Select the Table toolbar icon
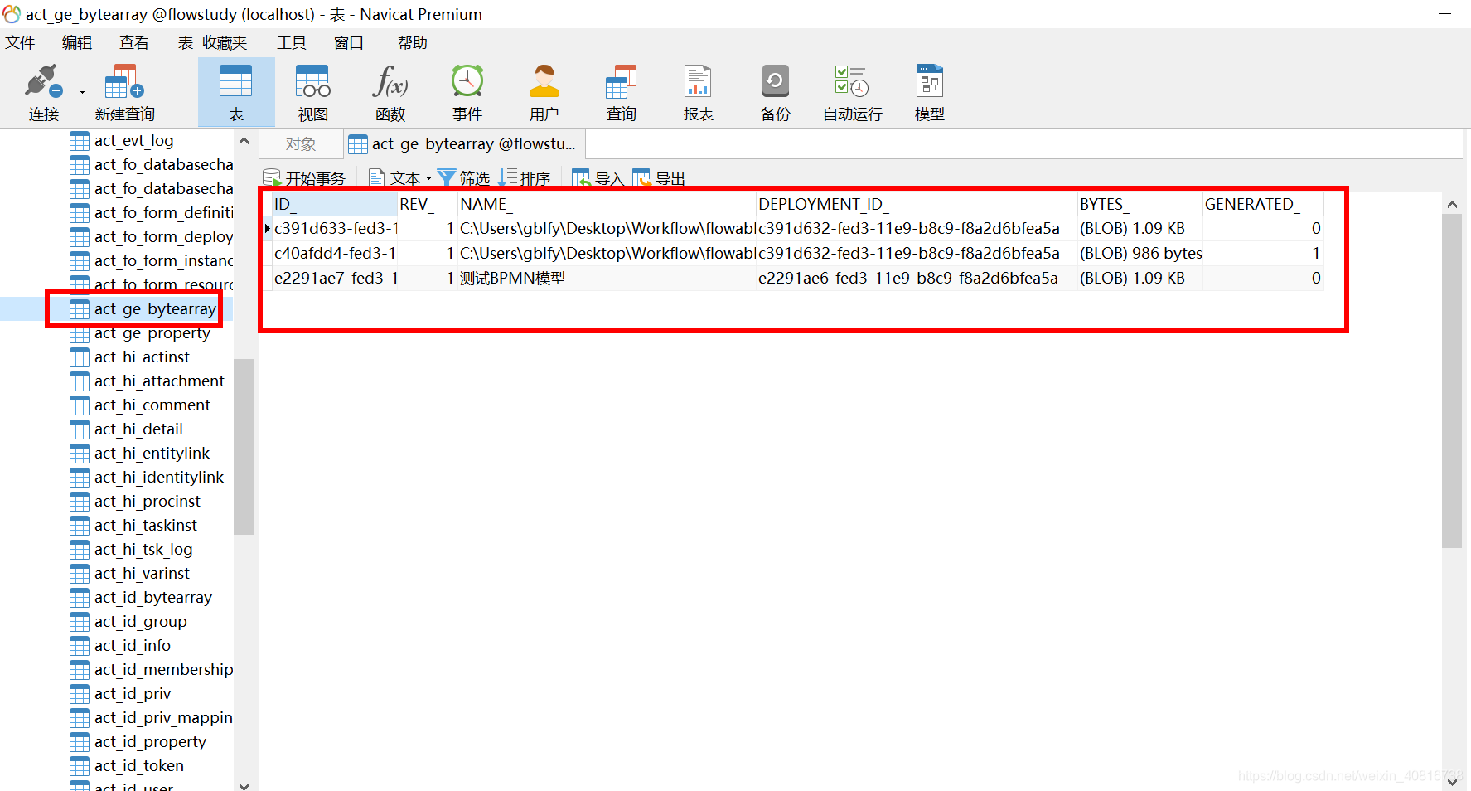 (x=236, y=81)
